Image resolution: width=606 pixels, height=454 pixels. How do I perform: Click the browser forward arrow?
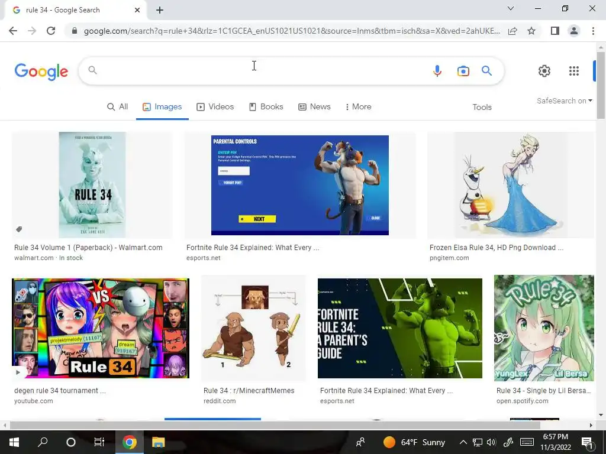(32, 31)
